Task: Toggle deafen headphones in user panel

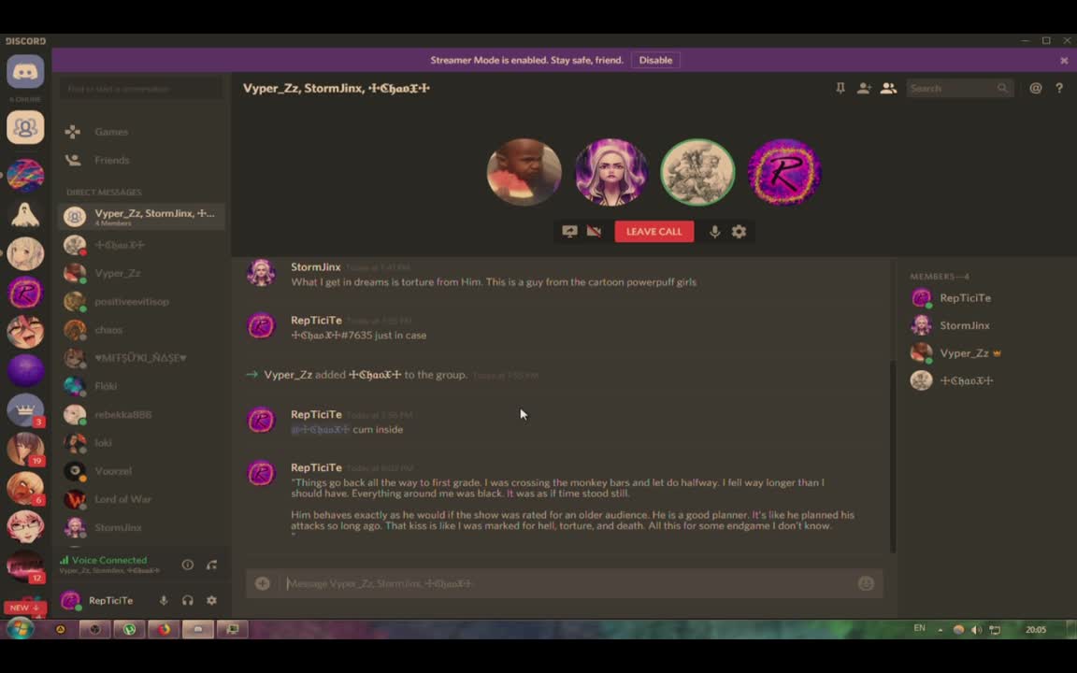Action: pyautogui.click(x=188, y=600)
